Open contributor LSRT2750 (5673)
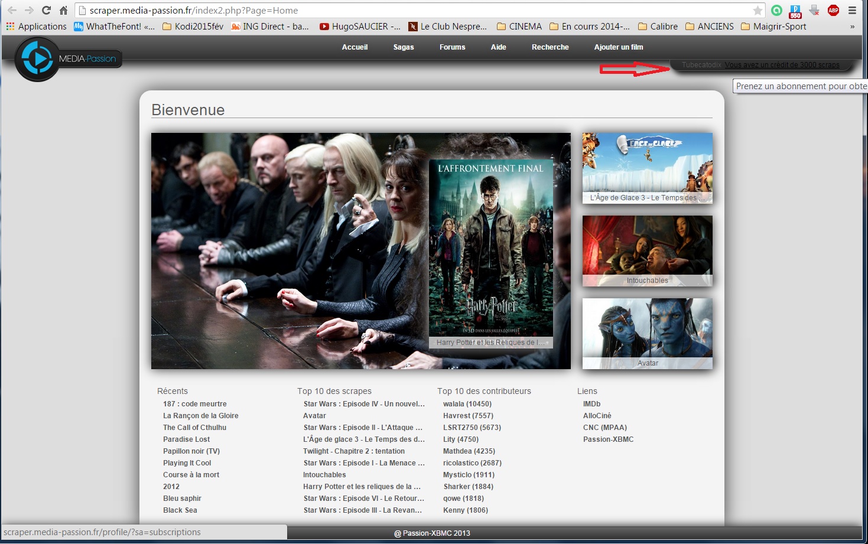Screen dimensions: 868x544 (472, 428)
